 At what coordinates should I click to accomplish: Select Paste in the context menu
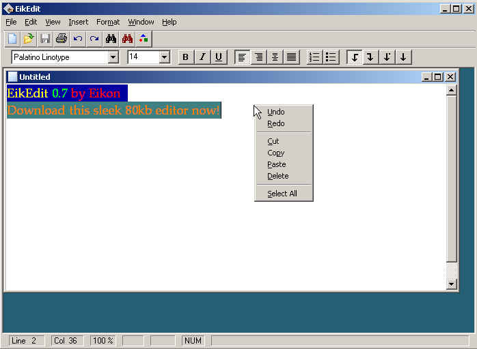(x=277, y=164)
